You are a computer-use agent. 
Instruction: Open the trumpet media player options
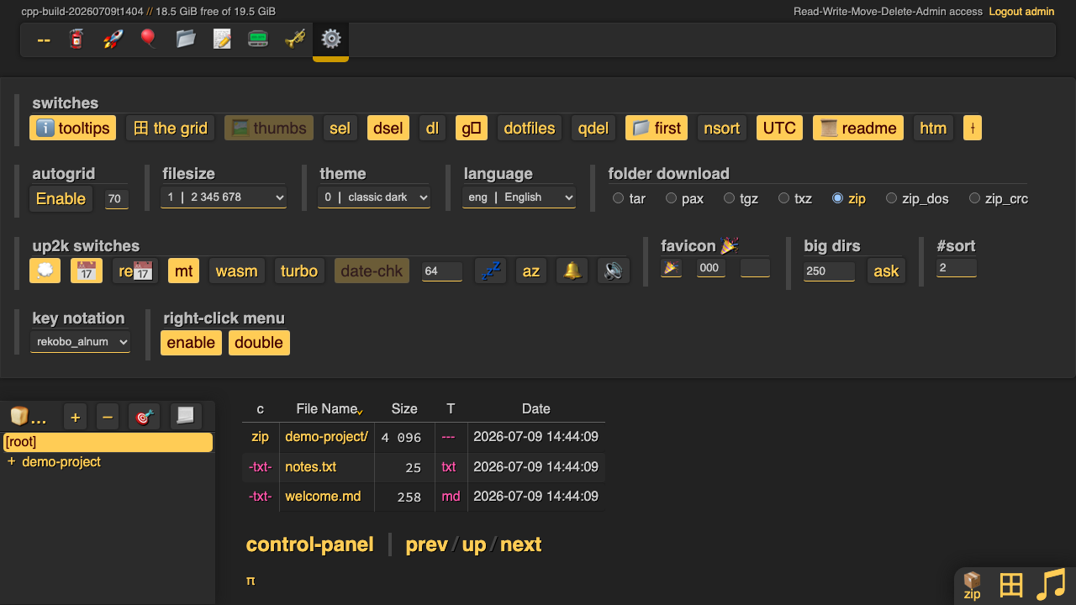[x=294, y=39]
